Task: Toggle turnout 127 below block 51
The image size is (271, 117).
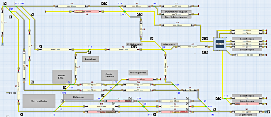Action: 173,85
